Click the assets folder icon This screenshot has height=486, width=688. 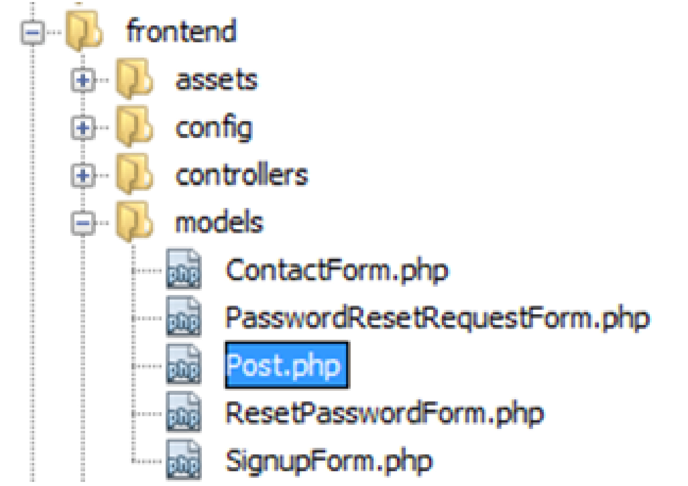[134, 78]
